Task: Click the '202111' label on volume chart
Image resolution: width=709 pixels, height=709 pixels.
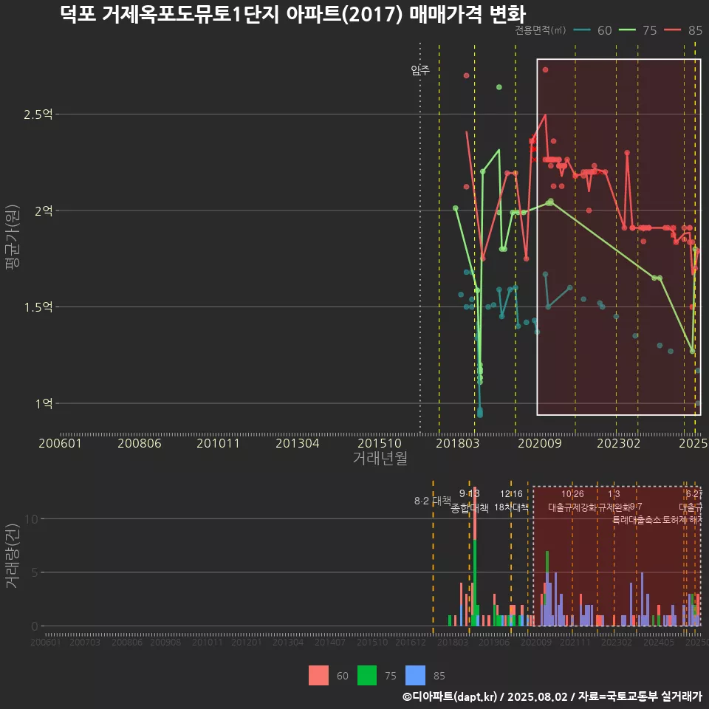Action: (575, 642)
